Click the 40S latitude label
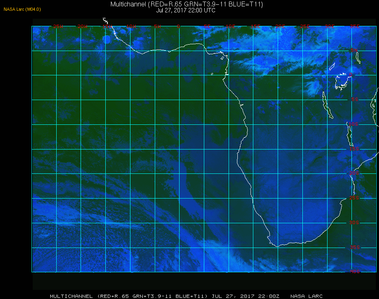 pyautogui.click(x=355, y=271)
